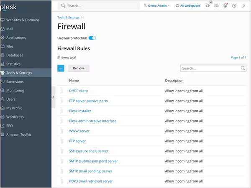Open Extensions sidebar item
The image size is (251, 188).
click(x=26, y=82)
